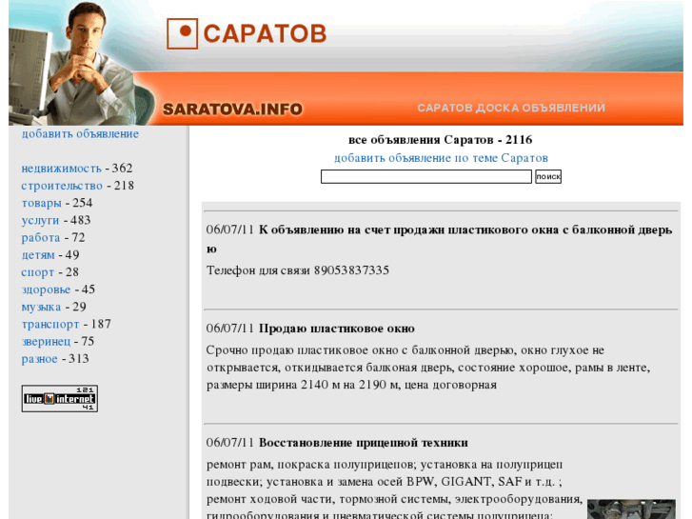Screen dimensions: 692x519
Task: Select ad title К объявлению на счет продажи
Action: pyautogui.click(x=440, y=239)
